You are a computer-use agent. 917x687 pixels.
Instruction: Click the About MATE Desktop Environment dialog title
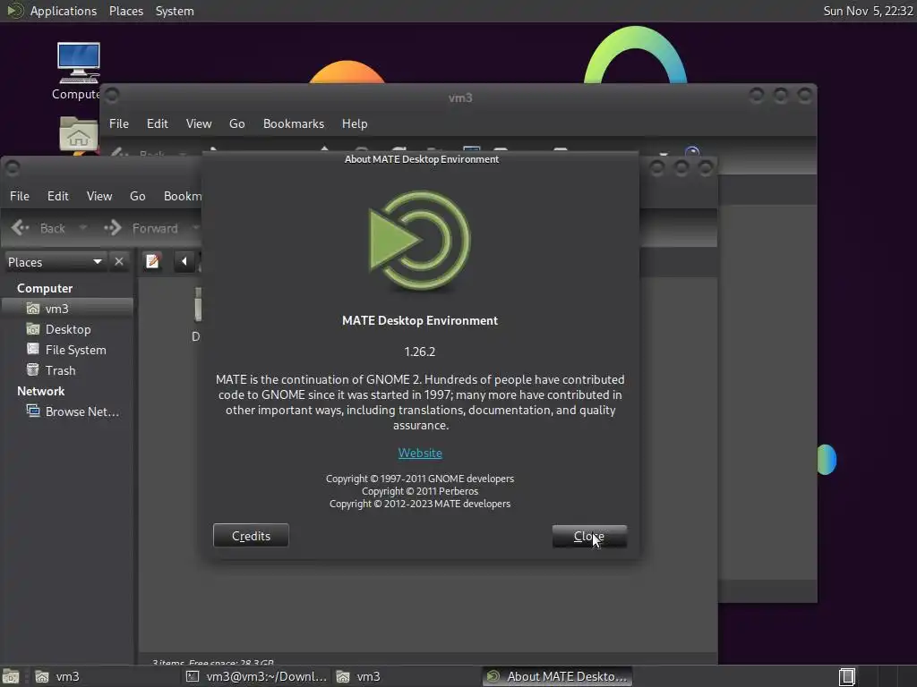tap(422, 159)
